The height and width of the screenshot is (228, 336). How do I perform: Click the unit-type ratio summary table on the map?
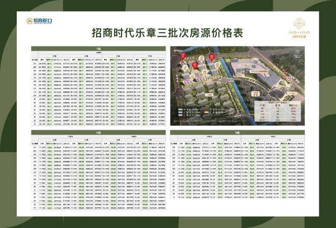click(x=278, y=111)
